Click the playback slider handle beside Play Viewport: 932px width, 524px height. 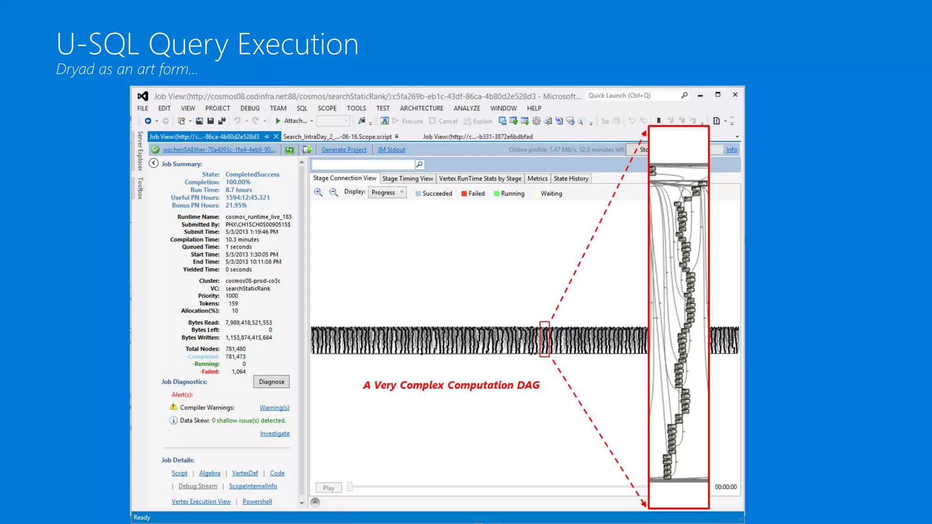[x=349, y=487]
